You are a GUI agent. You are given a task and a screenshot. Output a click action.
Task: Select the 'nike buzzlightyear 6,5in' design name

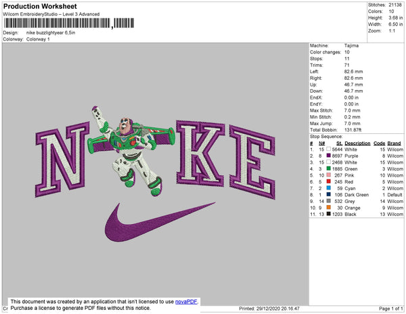pos(51,33)
